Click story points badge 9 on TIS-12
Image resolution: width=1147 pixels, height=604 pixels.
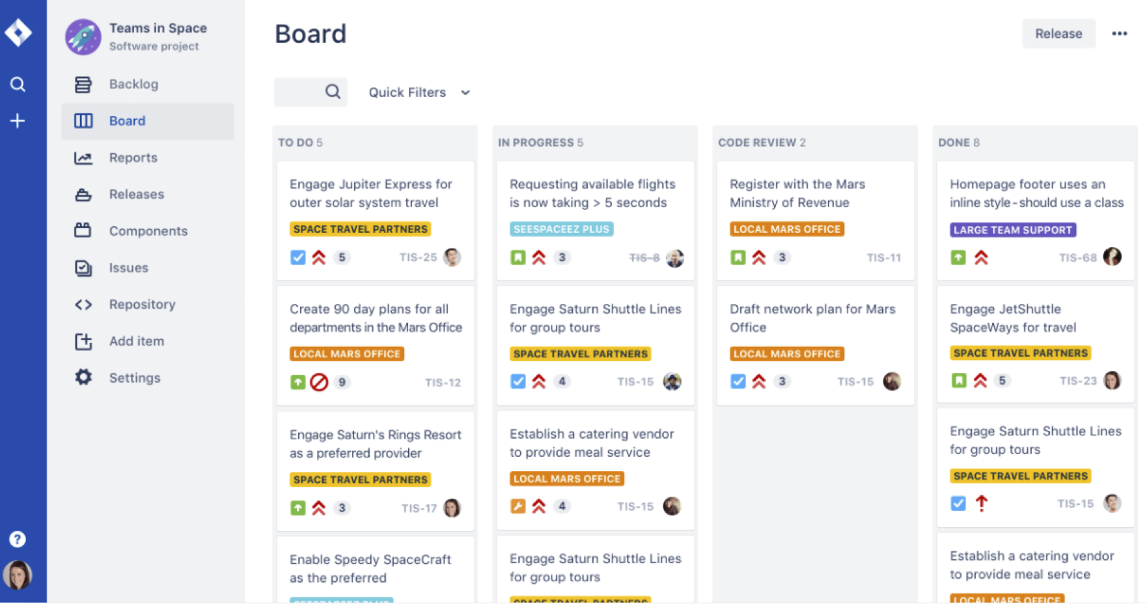coord(342,382)
